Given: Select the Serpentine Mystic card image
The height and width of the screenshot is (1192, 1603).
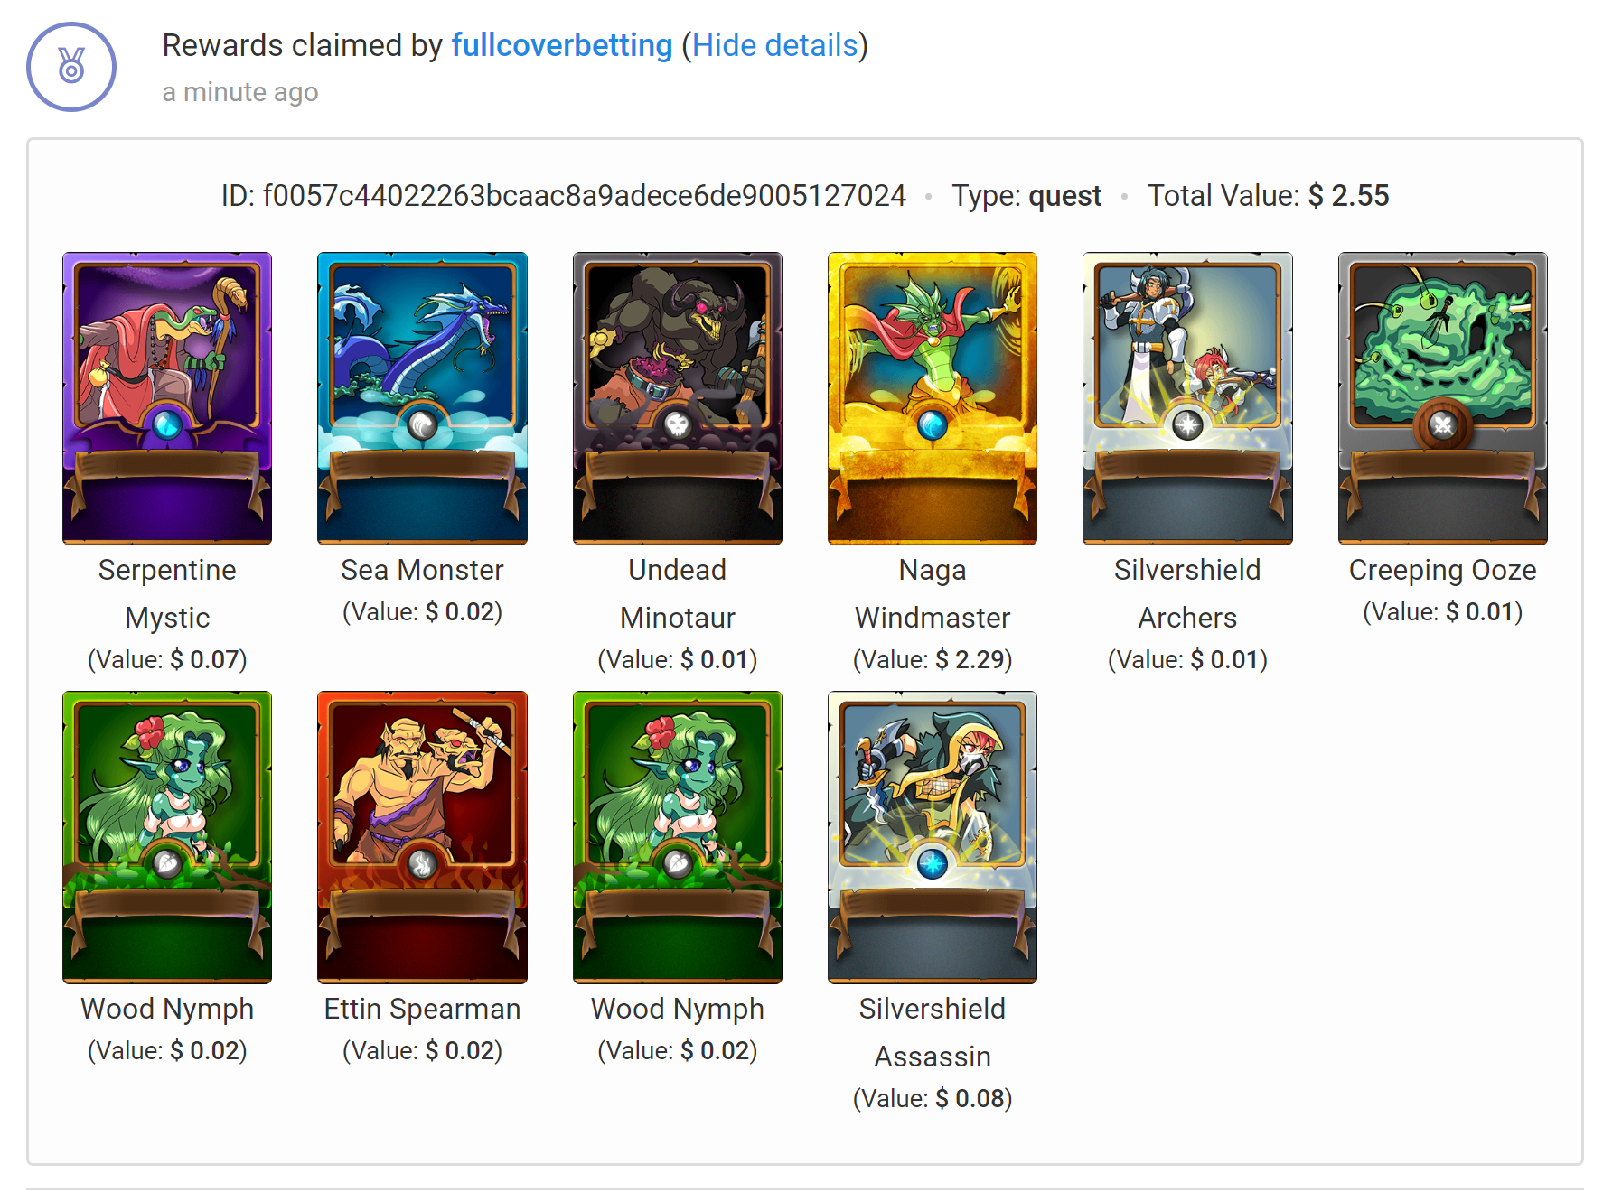Looking at the screenshot, I should click(x=167, y=398).
